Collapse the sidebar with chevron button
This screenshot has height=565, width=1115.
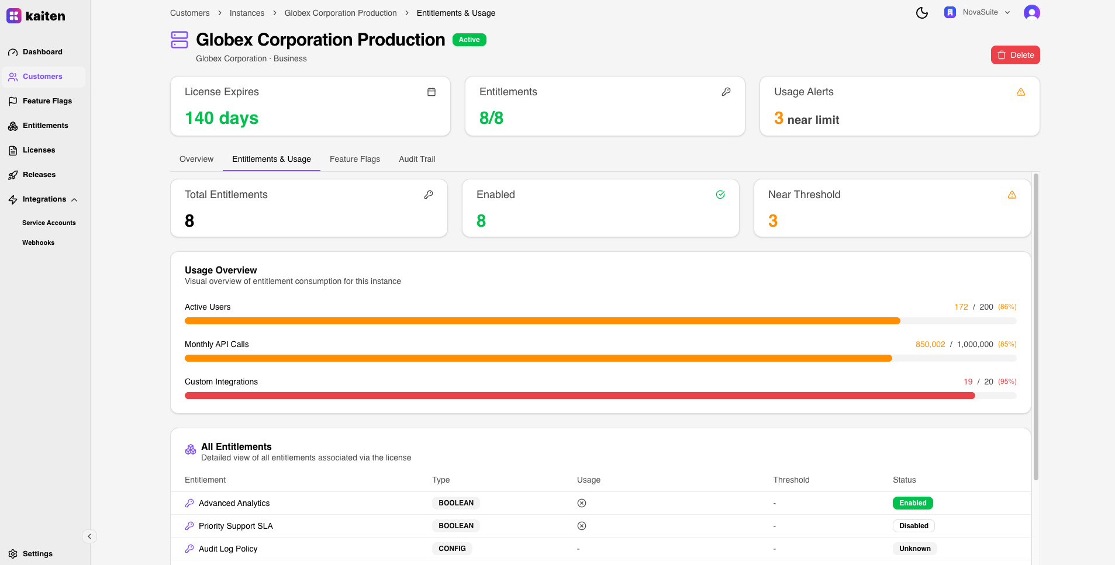coord(89,536)
